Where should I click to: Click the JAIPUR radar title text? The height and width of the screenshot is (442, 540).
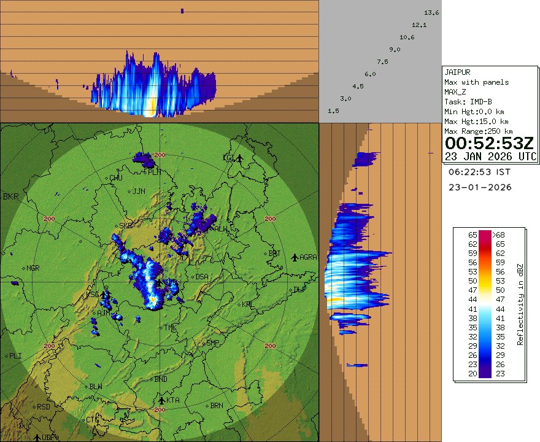458,71
